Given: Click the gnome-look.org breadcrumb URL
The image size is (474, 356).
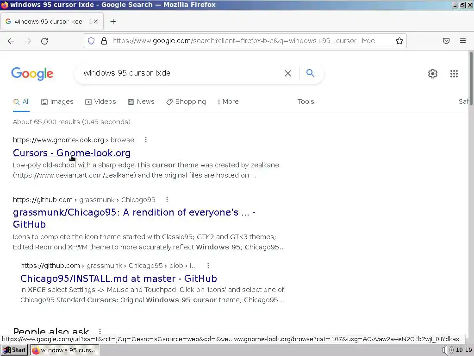Looking at the screenshot, I should point(73,140).
